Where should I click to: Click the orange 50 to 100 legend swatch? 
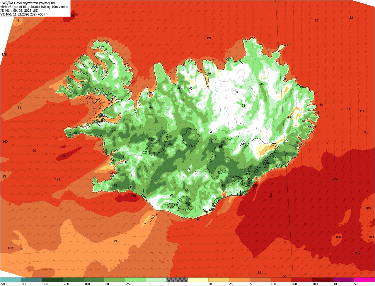click(x=260, y=280)
